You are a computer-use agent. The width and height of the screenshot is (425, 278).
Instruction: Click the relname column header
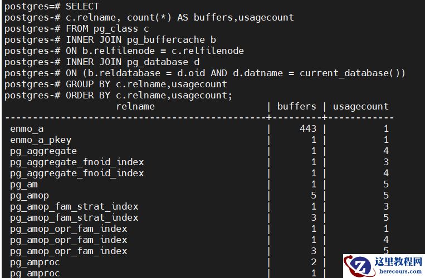[135, 106]
